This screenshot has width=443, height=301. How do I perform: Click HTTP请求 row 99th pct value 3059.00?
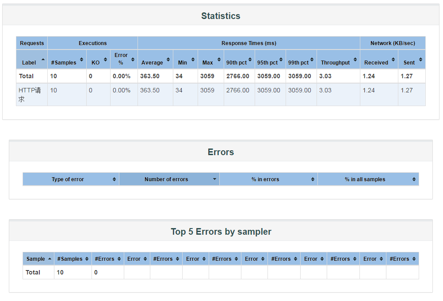[x=299, y=90]
